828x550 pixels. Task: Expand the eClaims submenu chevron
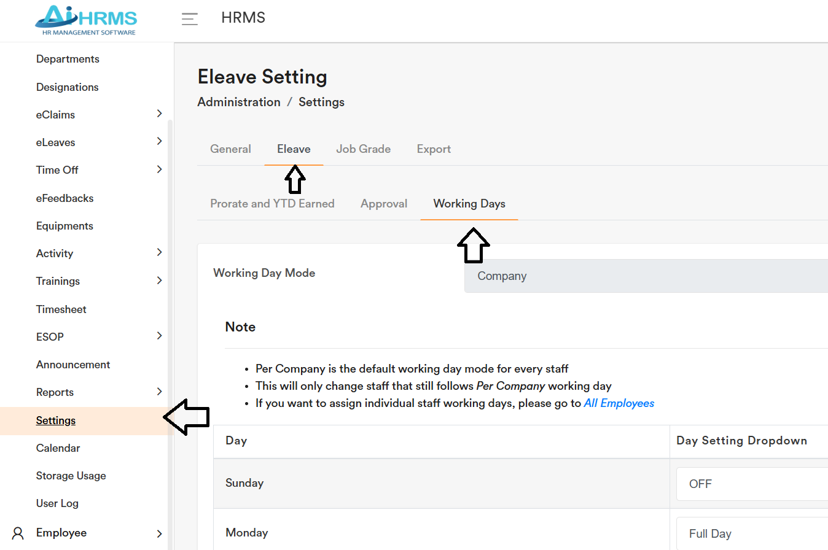[159, 114]
